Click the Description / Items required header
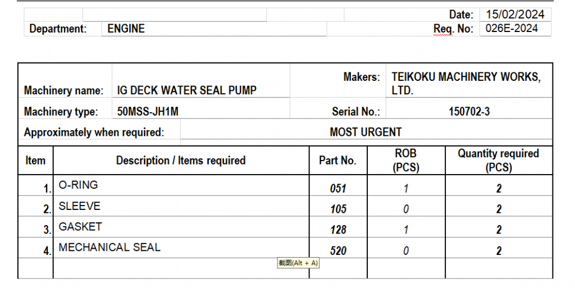 (181, 161)
